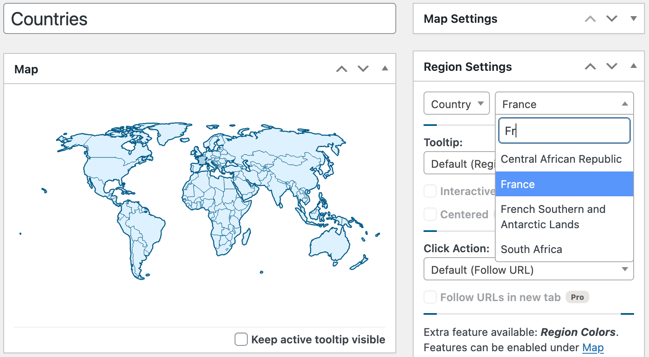Screen dimensions: 649x357
Task: Open the Country region type dropdown
Action: [456, 104]
